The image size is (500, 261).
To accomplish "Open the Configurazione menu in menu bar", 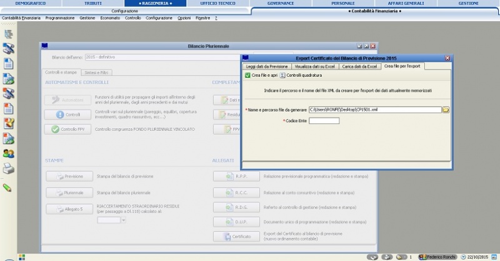I will pos(159,18).
